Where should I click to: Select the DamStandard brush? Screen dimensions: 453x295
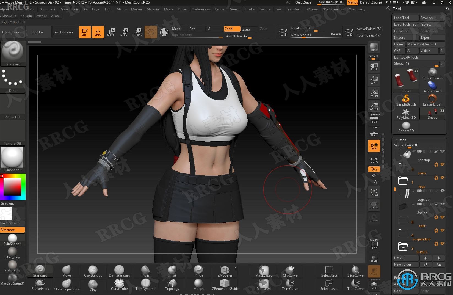point(119,271)
